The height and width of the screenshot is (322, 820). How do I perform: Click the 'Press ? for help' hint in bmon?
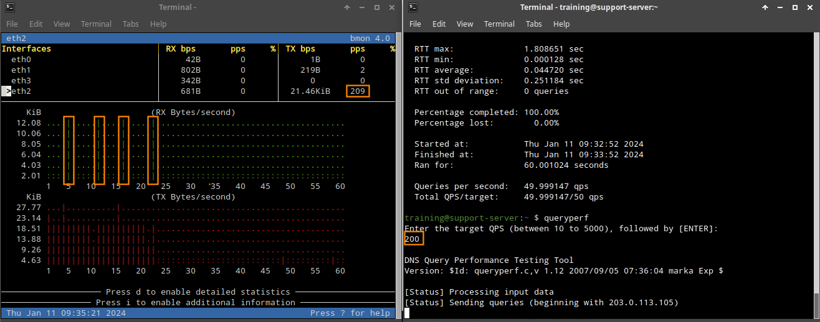click(350, 313)
